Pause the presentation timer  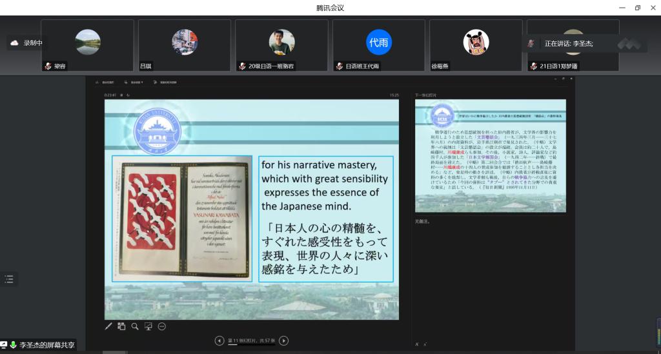click(121, 95)
